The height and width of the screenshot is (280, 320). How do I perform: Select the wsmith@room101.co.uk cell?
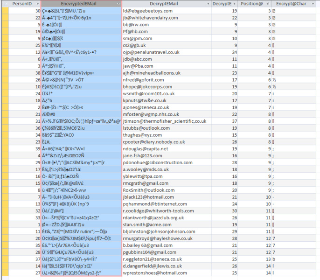[x=155, y=93]
